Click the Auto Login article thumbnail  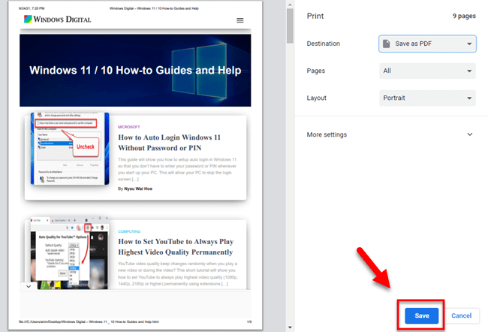[x=70, y=149]
